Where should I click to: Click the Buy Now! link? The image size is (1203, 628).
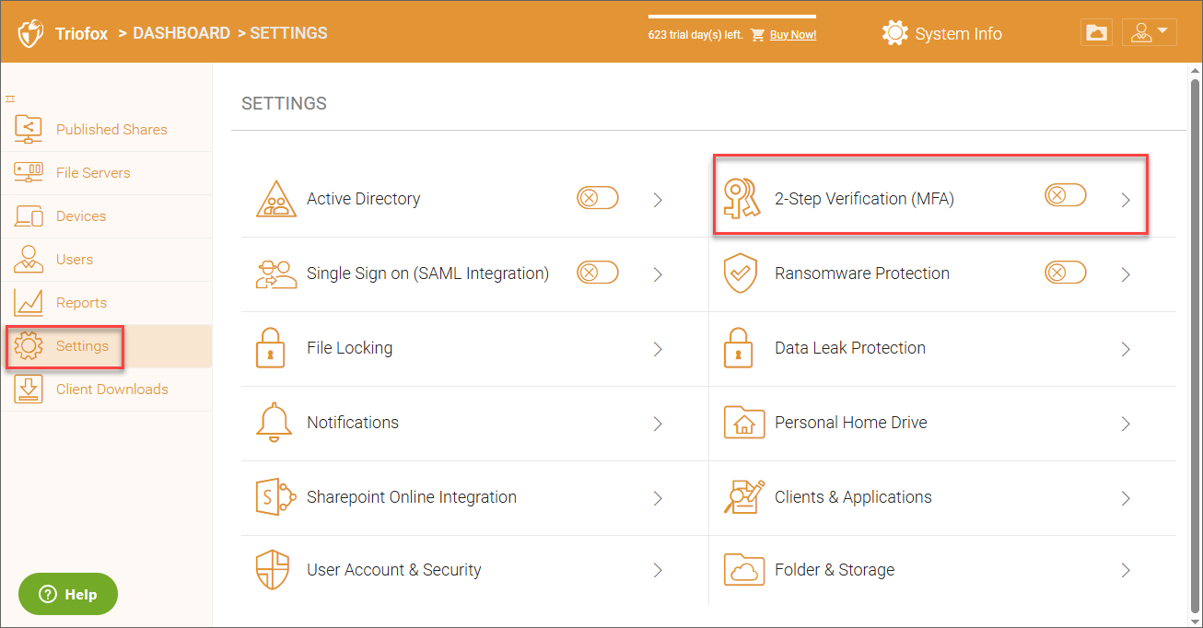[793, 35]
